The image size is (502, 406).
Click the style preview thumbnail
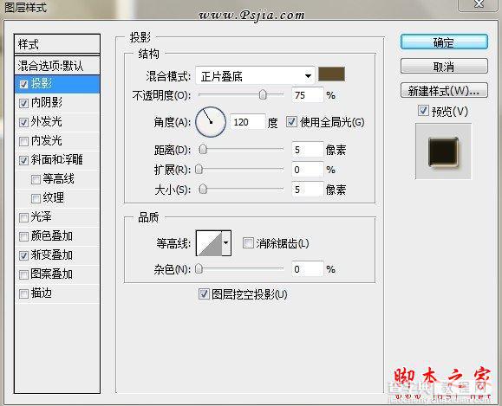click(x=443, y=151)
